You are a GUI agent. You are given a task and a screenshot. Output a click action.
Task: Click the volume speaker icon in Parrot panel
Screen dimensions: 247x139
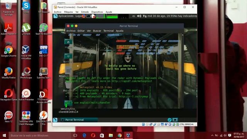click(x=139, y=16)
